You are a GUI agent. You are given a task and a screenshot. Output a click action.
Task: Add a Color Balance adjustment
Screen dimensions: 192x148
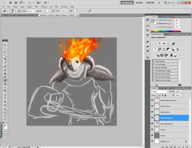pyautogui.click(x=164, y=49)
